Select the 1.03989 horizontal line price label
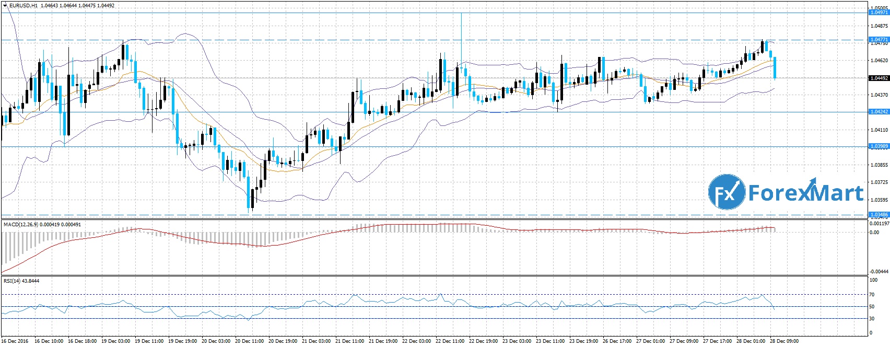The height and width of the screenshot is (347, 890). [x=879, y=146]
